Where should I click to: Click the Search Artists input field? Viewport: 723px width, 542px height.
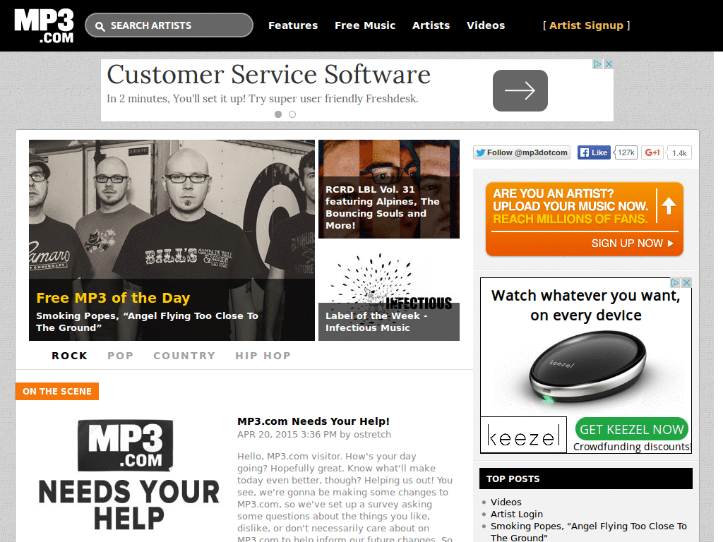click(169, 25)
